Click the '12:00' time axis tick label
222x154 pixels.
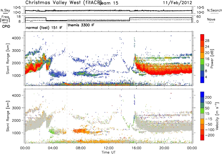point(109,148)
